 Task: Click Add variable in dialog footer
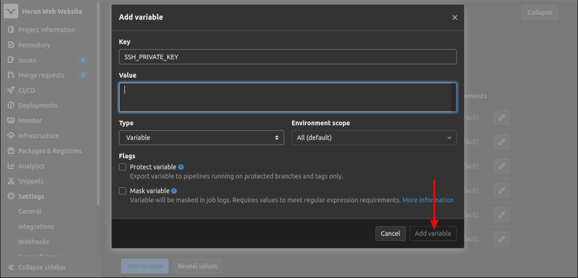[433, 233]
